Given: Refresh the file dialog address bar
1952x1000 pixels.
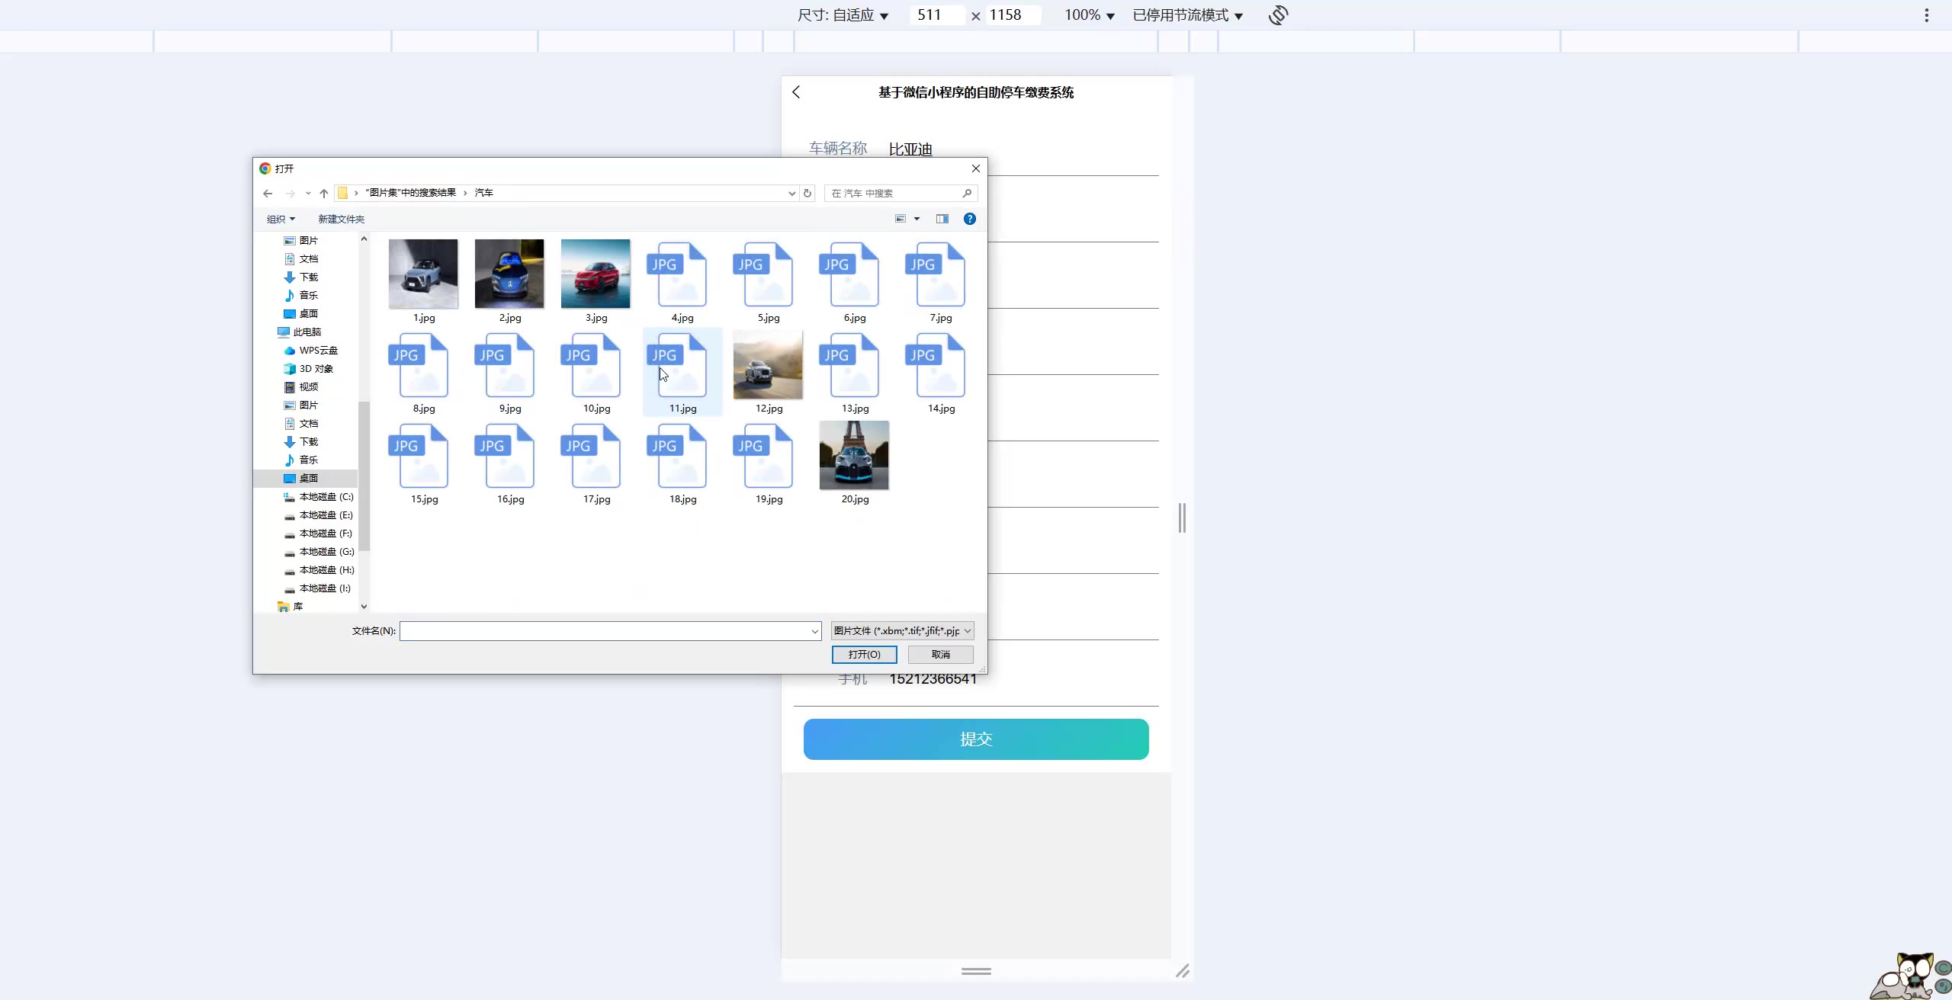Looking at the screenshot, I should (807, 194).
